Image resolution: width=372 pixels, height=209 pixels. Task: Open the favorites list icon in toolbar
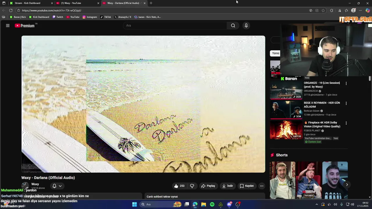click(346, 10)
